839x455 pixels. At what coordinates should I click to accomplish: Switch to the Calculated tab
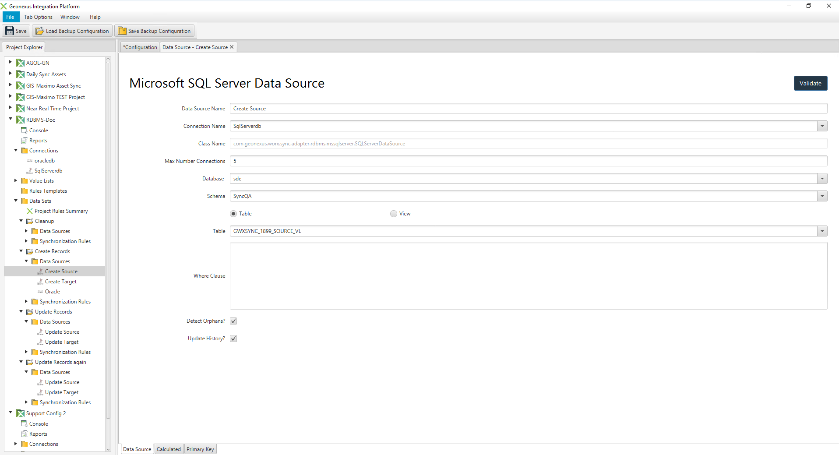click(169, 449)
